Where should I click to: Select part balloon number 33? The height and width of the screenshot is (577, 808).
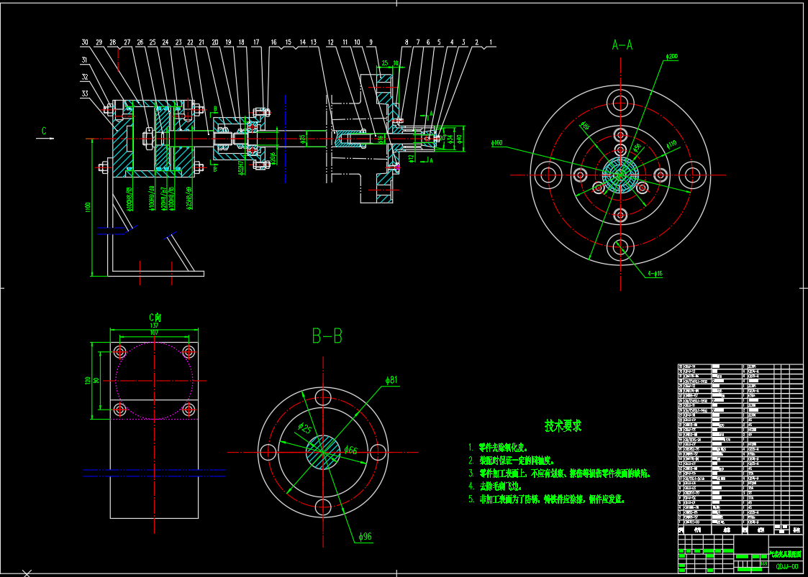[x=85, y=92]
